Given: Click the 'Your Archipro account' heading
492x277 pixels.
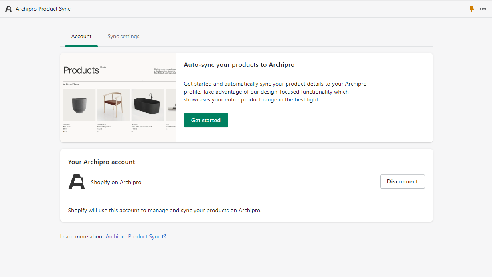Looking at the screenshot, I should tap(101, 162).
